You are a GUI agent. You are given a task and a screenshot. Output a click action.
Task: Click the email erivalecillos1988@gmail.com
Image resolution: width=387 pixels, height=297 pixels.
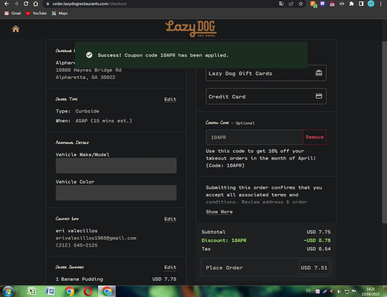pos(96,238)
